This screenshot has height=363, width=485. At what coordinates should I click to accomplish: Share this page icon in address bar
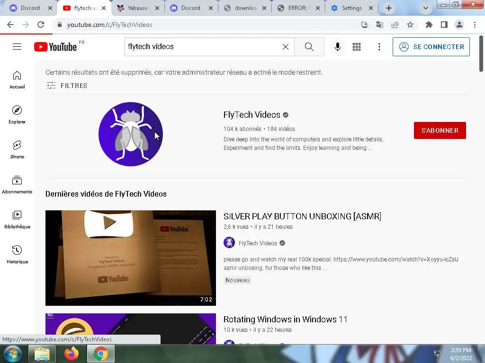coord(395,25)
